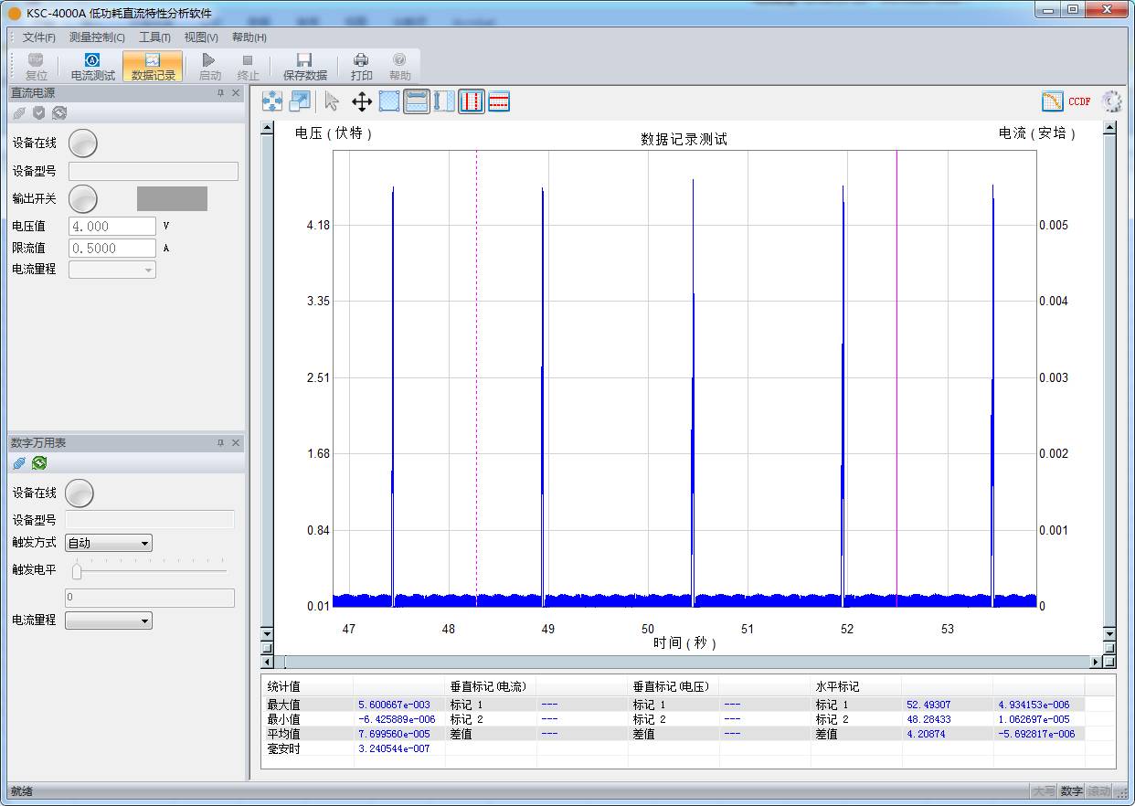Image resolution: width=1135 pixels, height=806 pixels.
Task: Click the 毫安时 value 3.240544e-007
Action: click(394, 748)
